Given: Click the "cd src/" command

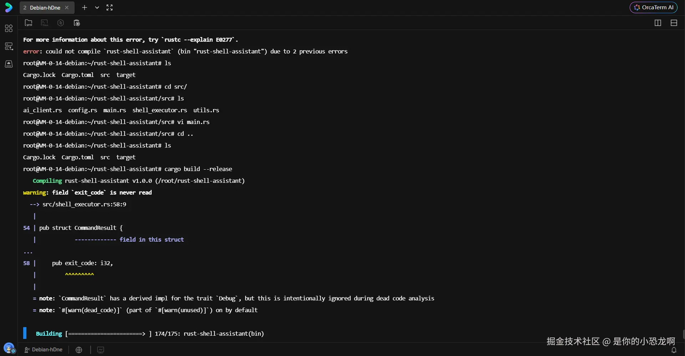Looking at the screenshot, I should (x=176, y=87).
